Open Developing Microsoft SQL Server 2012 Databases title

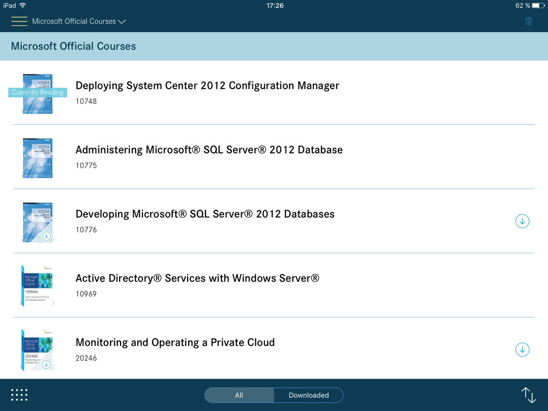click(x=205, y=214)
